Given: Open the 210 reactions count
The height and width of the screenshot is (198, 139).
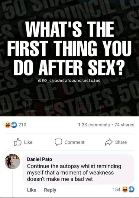Looking at the screenshot, I should (22, 125).
